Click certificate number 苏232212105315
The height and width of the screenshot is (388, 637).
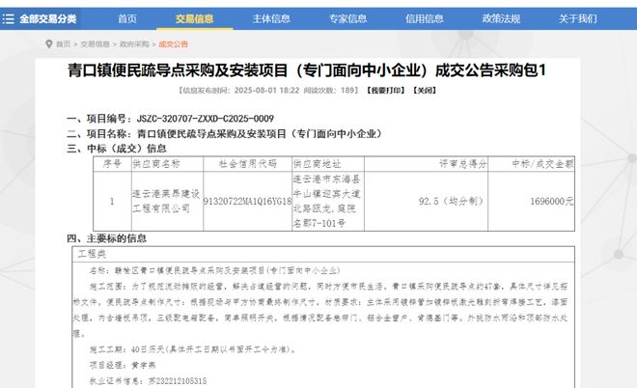(x=178, y=381)
